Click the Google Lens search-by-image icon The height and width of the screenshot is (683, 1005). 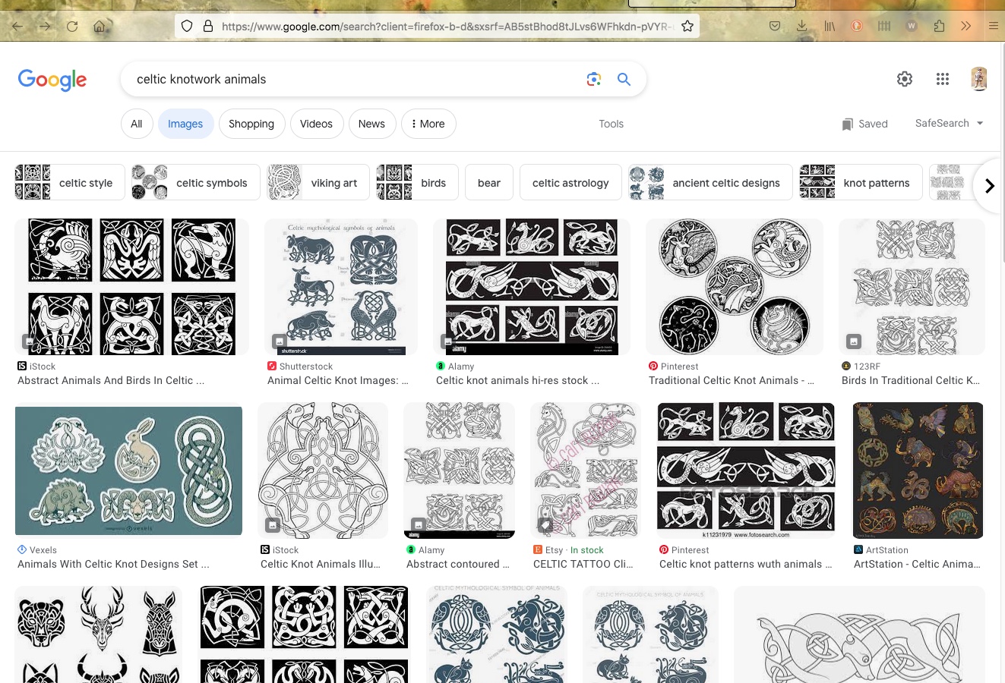593,79
